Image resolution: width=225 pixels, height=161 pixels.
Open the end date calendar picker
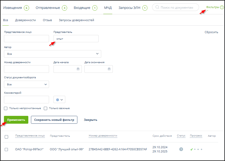109,69
